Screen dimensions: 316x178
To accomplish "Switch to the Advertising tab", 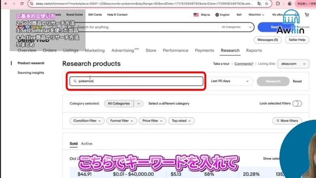I will (x=125, y=50).
